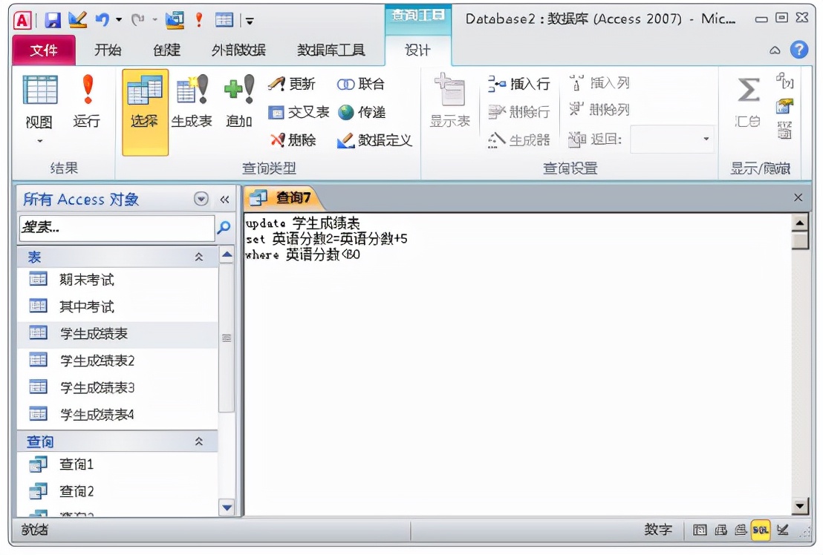This screenshot has width=823, height=555.
Task: Toggle SQL view in the status bar
Action: 759,530
